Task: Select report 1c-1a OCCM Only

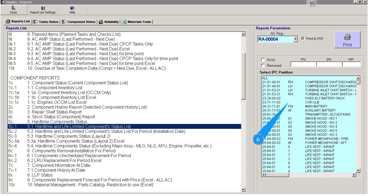Action: click(125, 93)
